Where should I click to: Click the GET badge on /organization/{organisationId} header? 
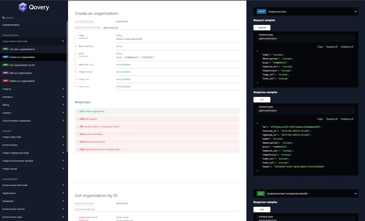point(261,193)
